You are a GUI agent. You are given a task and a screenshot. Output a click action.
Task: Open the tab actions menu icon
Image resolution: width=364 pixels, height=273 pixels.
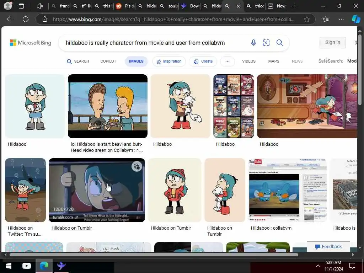tap(21, 6)
